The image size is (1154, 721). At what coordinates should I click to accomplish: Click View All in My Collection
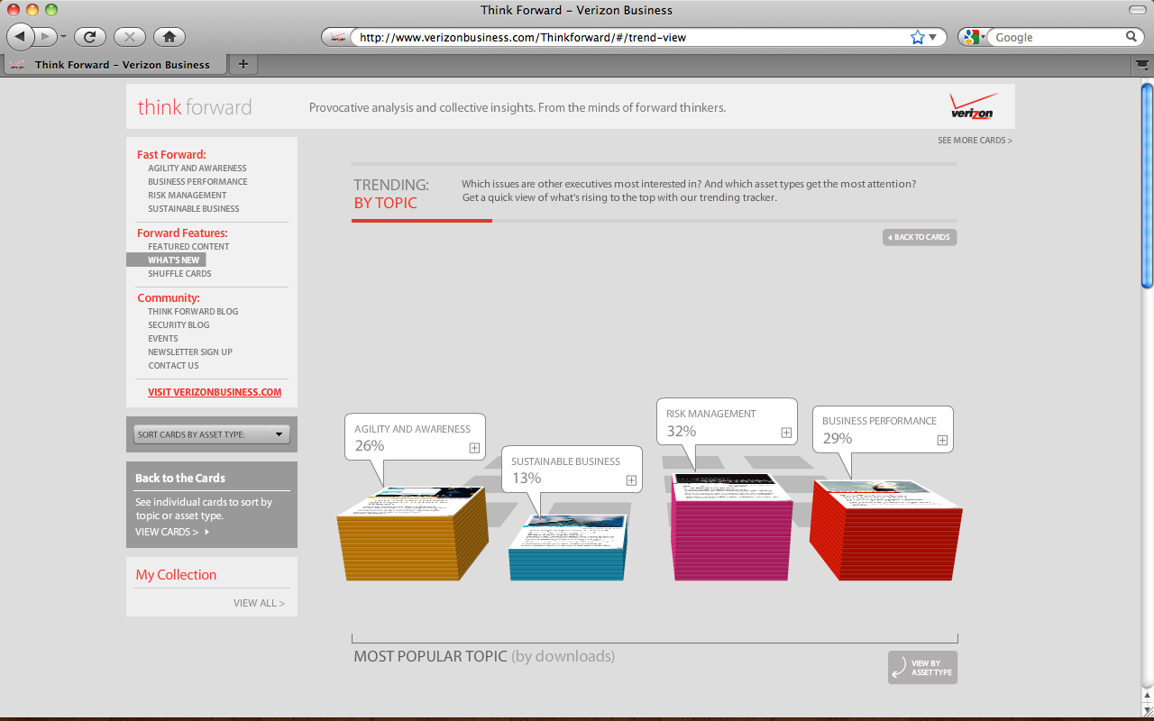pos(259,603)
